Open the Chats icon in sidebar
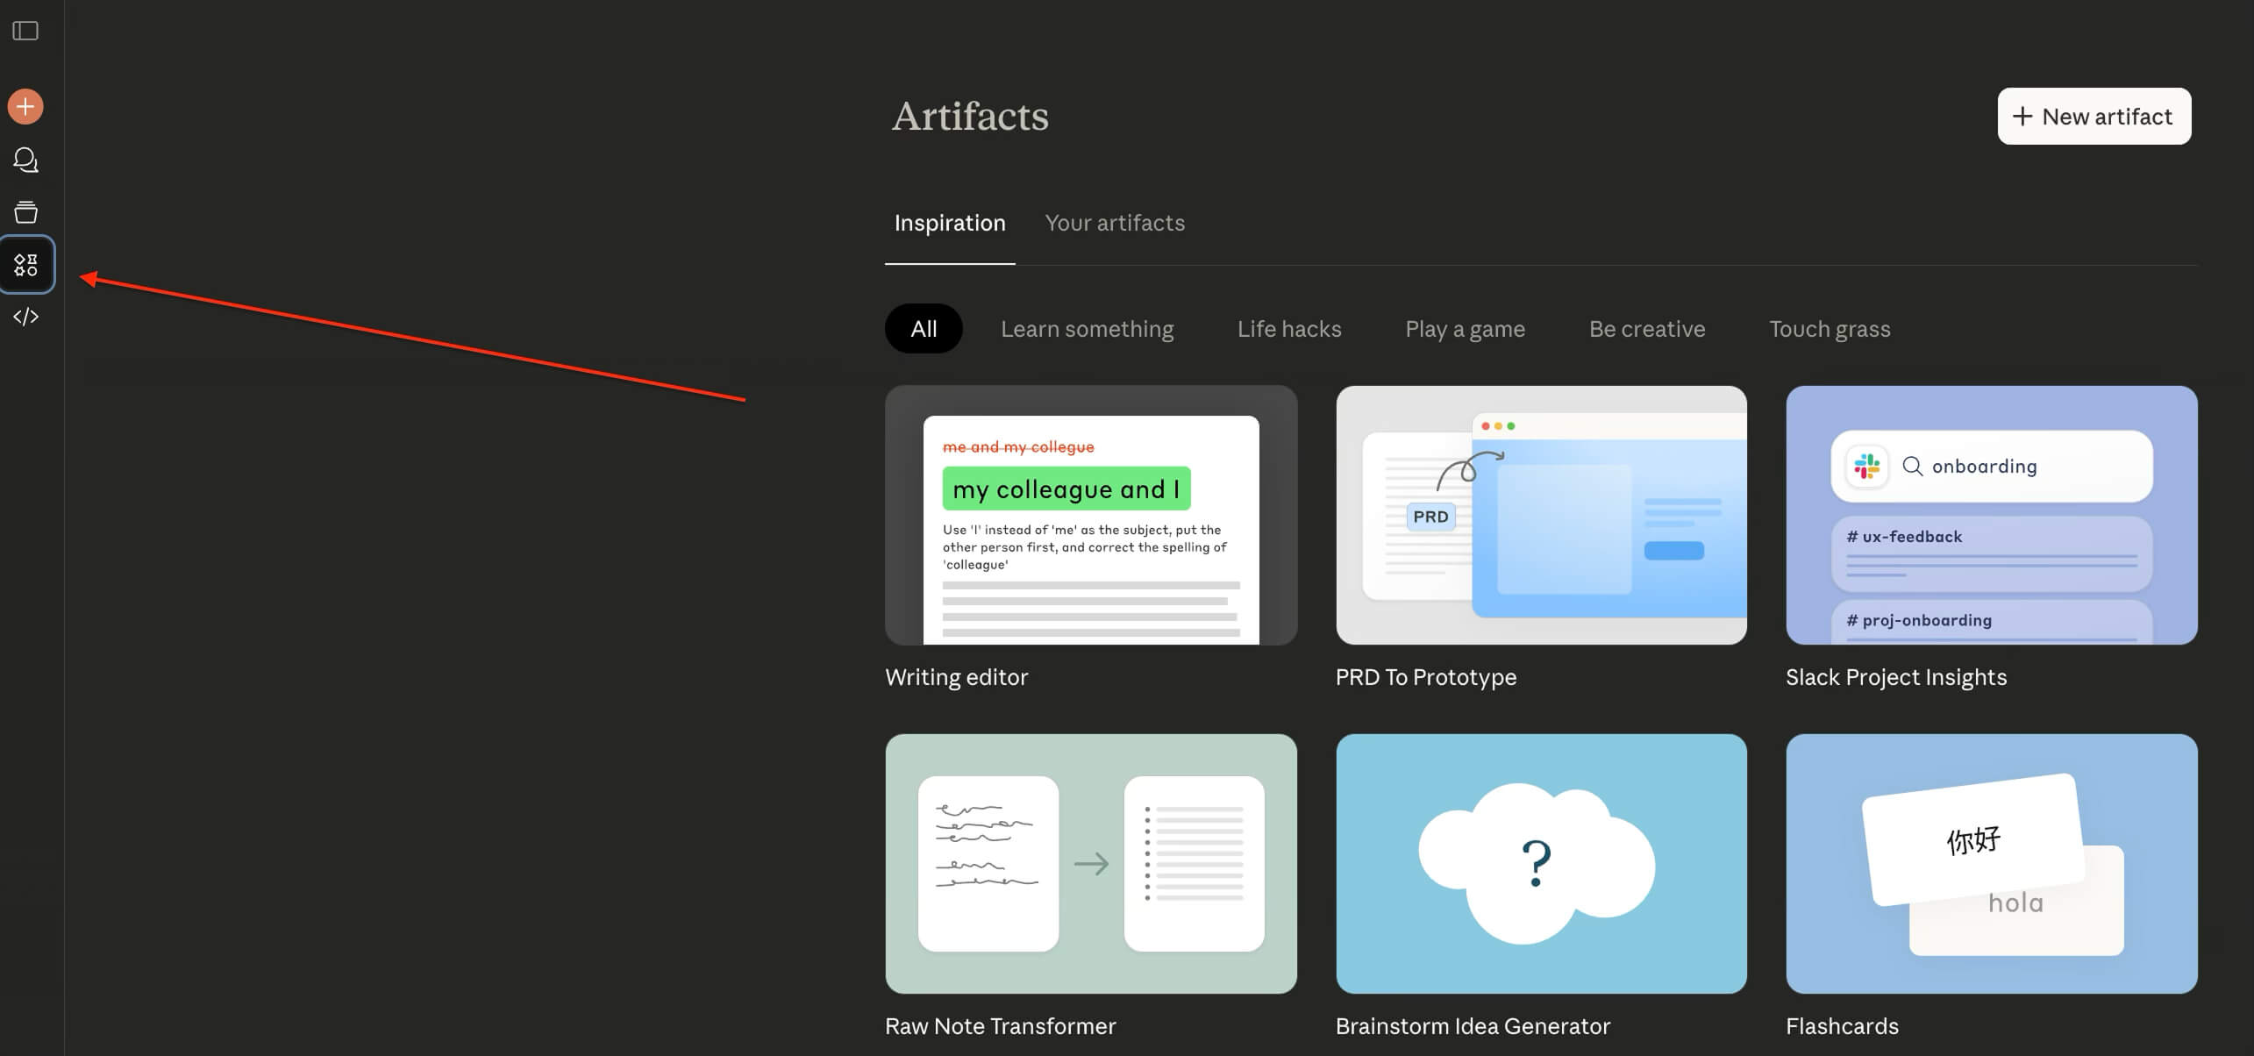Viewport: 2254px width, 1056px height. point(25,160)
